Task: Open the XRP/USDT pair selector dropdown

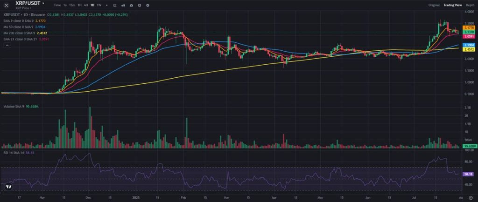Action: [30, 3]
